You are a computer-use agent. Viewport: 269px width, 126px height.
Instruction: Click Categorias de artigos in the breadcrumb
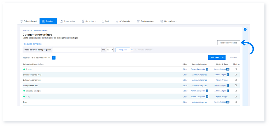pos(41,30)
